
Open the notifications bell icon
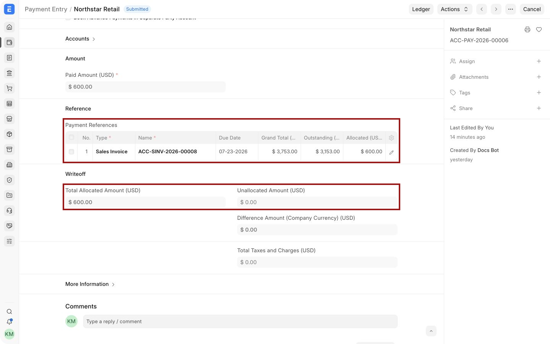coord(10,322)
